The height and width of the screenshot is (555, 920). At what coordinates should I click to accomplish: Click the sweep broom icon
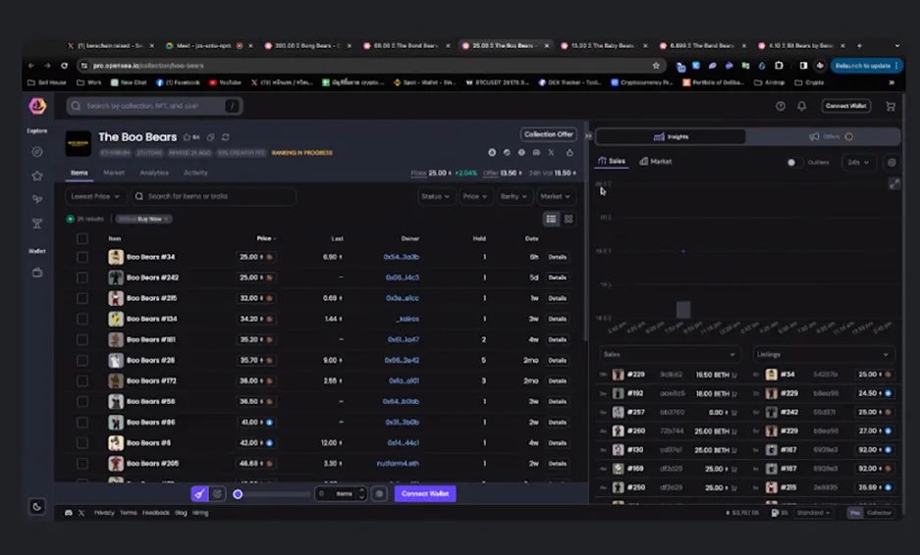coord(199,494)
